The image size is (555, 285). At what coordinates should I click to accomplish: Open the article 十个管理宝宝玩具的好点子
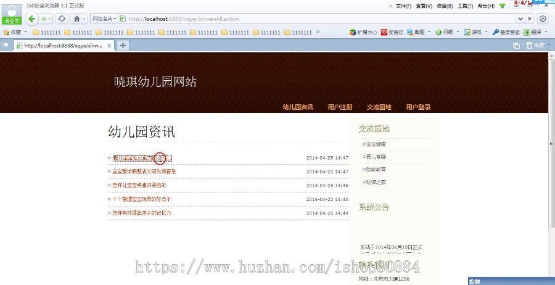pos(142,199)
